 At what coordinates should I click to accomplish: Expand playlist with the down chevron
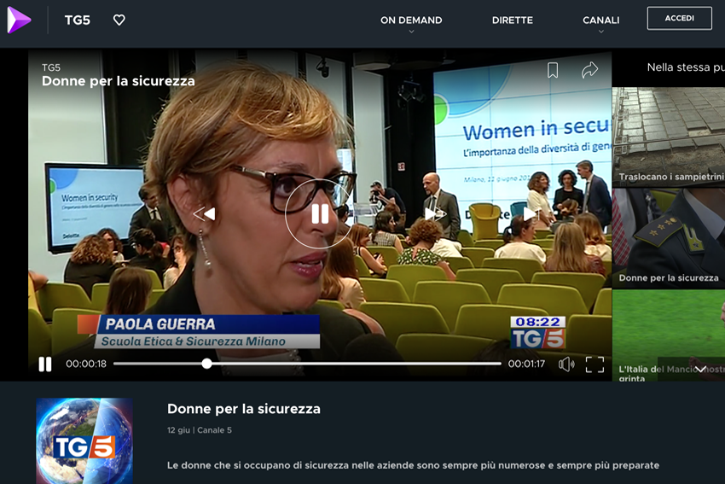pos(700,370)
